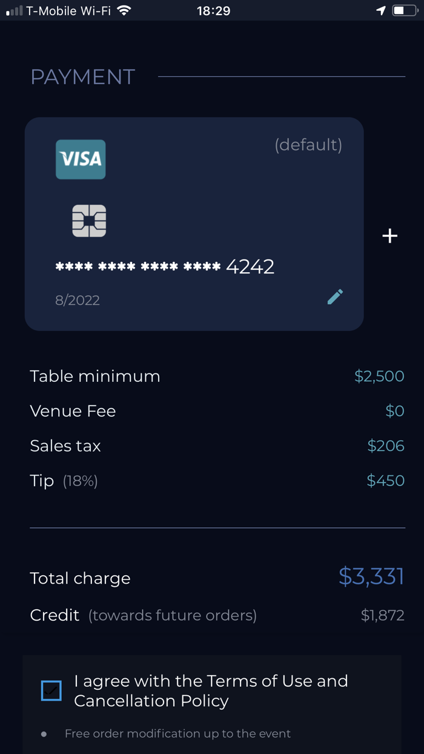Tap the battery indicator icon
The width and height of the screenshot is (424, 754).
pyautogui.click(x=404, y=10)
